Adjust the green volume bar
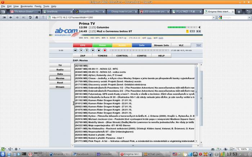 point(183,27)
